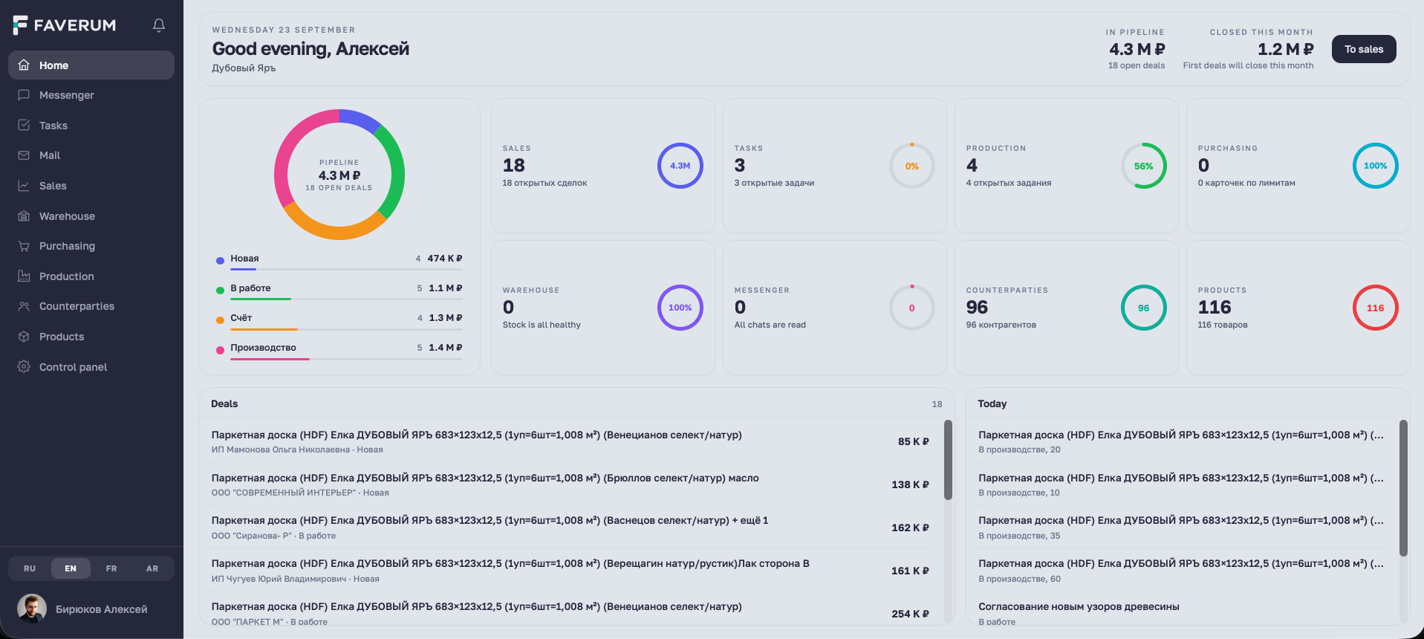Image resolution: width=1424 pixels, height=639 pixels.
Task: Click the Sales 4.3M ring indicator
Action: coord(680,166)
